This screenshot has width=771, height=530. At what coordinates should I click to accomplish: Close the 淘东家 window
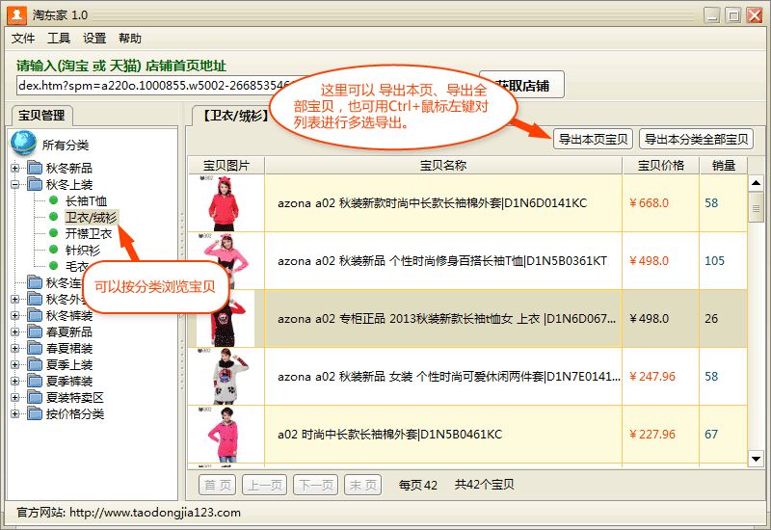[x=755, y=15]
